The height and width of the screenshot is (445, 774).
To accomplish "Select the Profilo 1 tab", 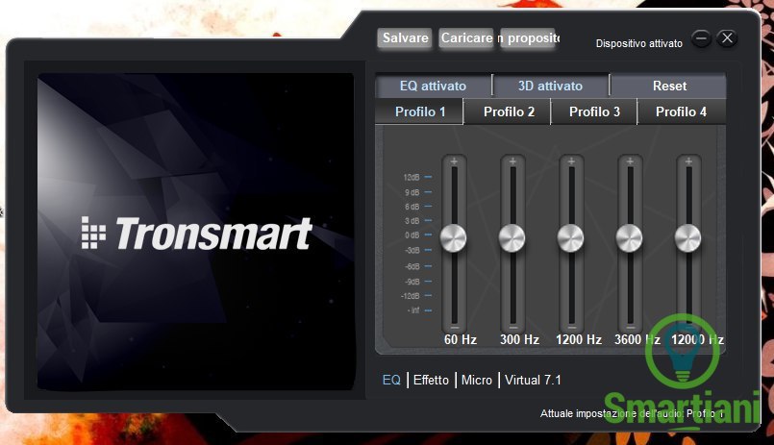I will (420, 111).
